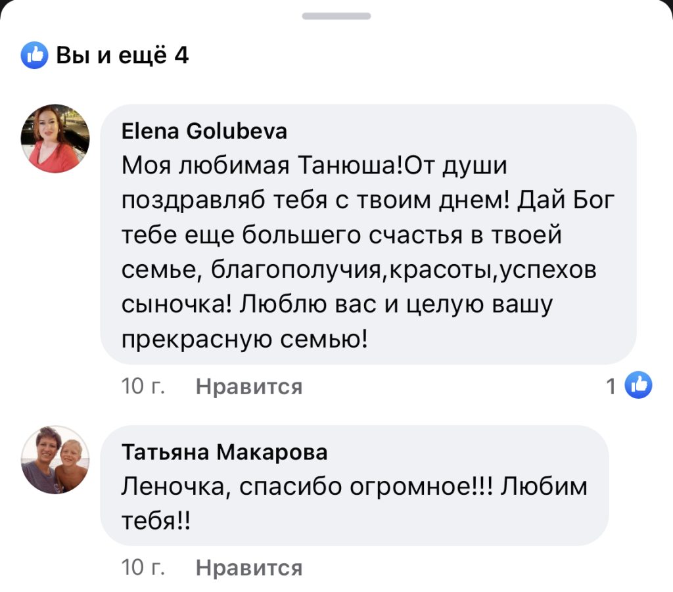Open the 'Вы и ещё 4' reactions list

pos(122,56)
